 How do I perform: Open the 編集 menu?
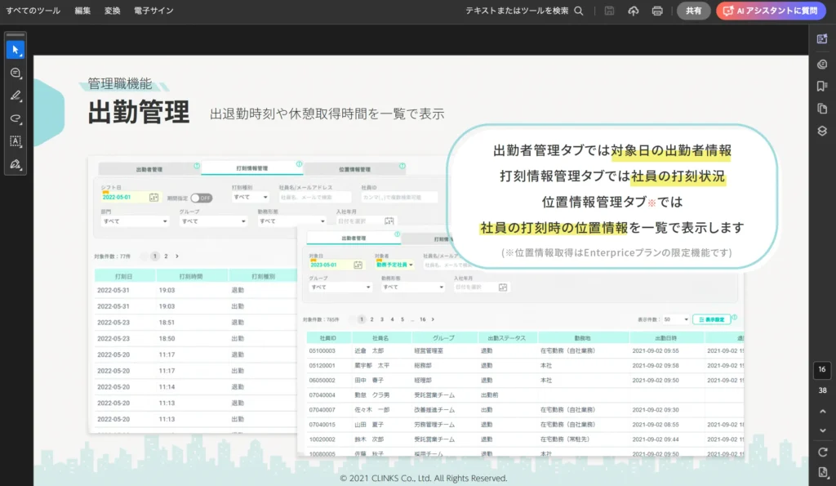click(x=82, y=11)
